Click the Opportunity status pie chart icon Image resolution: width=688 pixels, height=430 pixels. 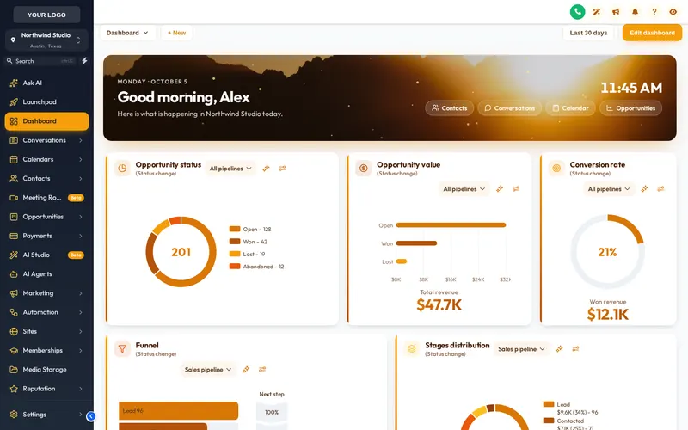tap(122, 168)
